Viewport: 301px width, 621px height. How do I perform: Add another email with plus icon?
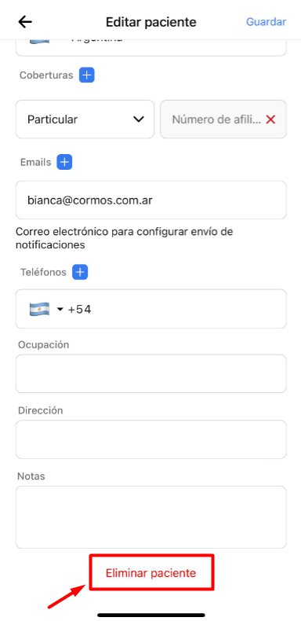pos(64,162)
